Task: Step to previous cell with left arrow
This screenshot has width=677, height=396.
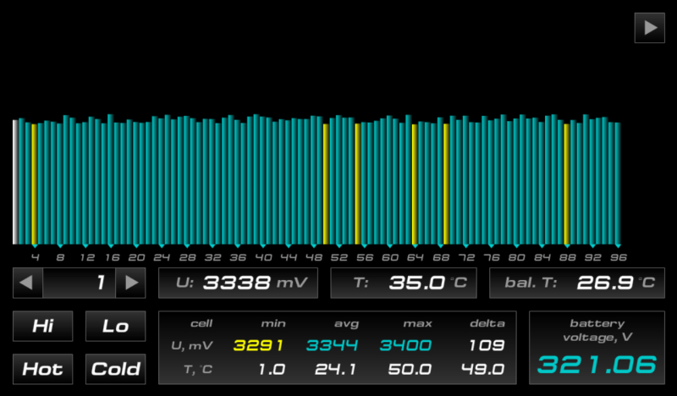Action: tap(27, 283)
